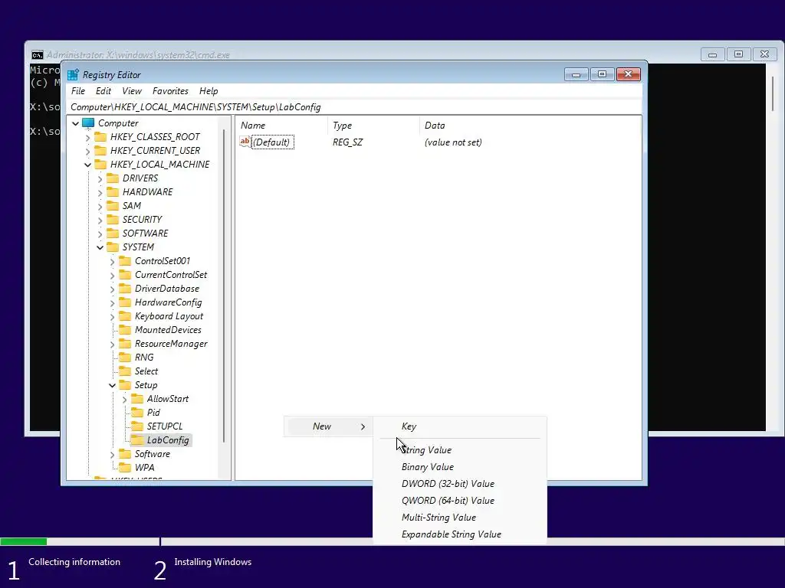Click the SECURITY folder icon
785x588 pixels.
113,220
